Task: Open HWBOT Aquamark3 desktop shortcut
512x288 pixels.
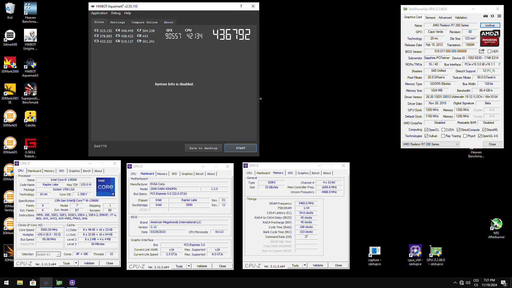Action: (x=30, y=66)
